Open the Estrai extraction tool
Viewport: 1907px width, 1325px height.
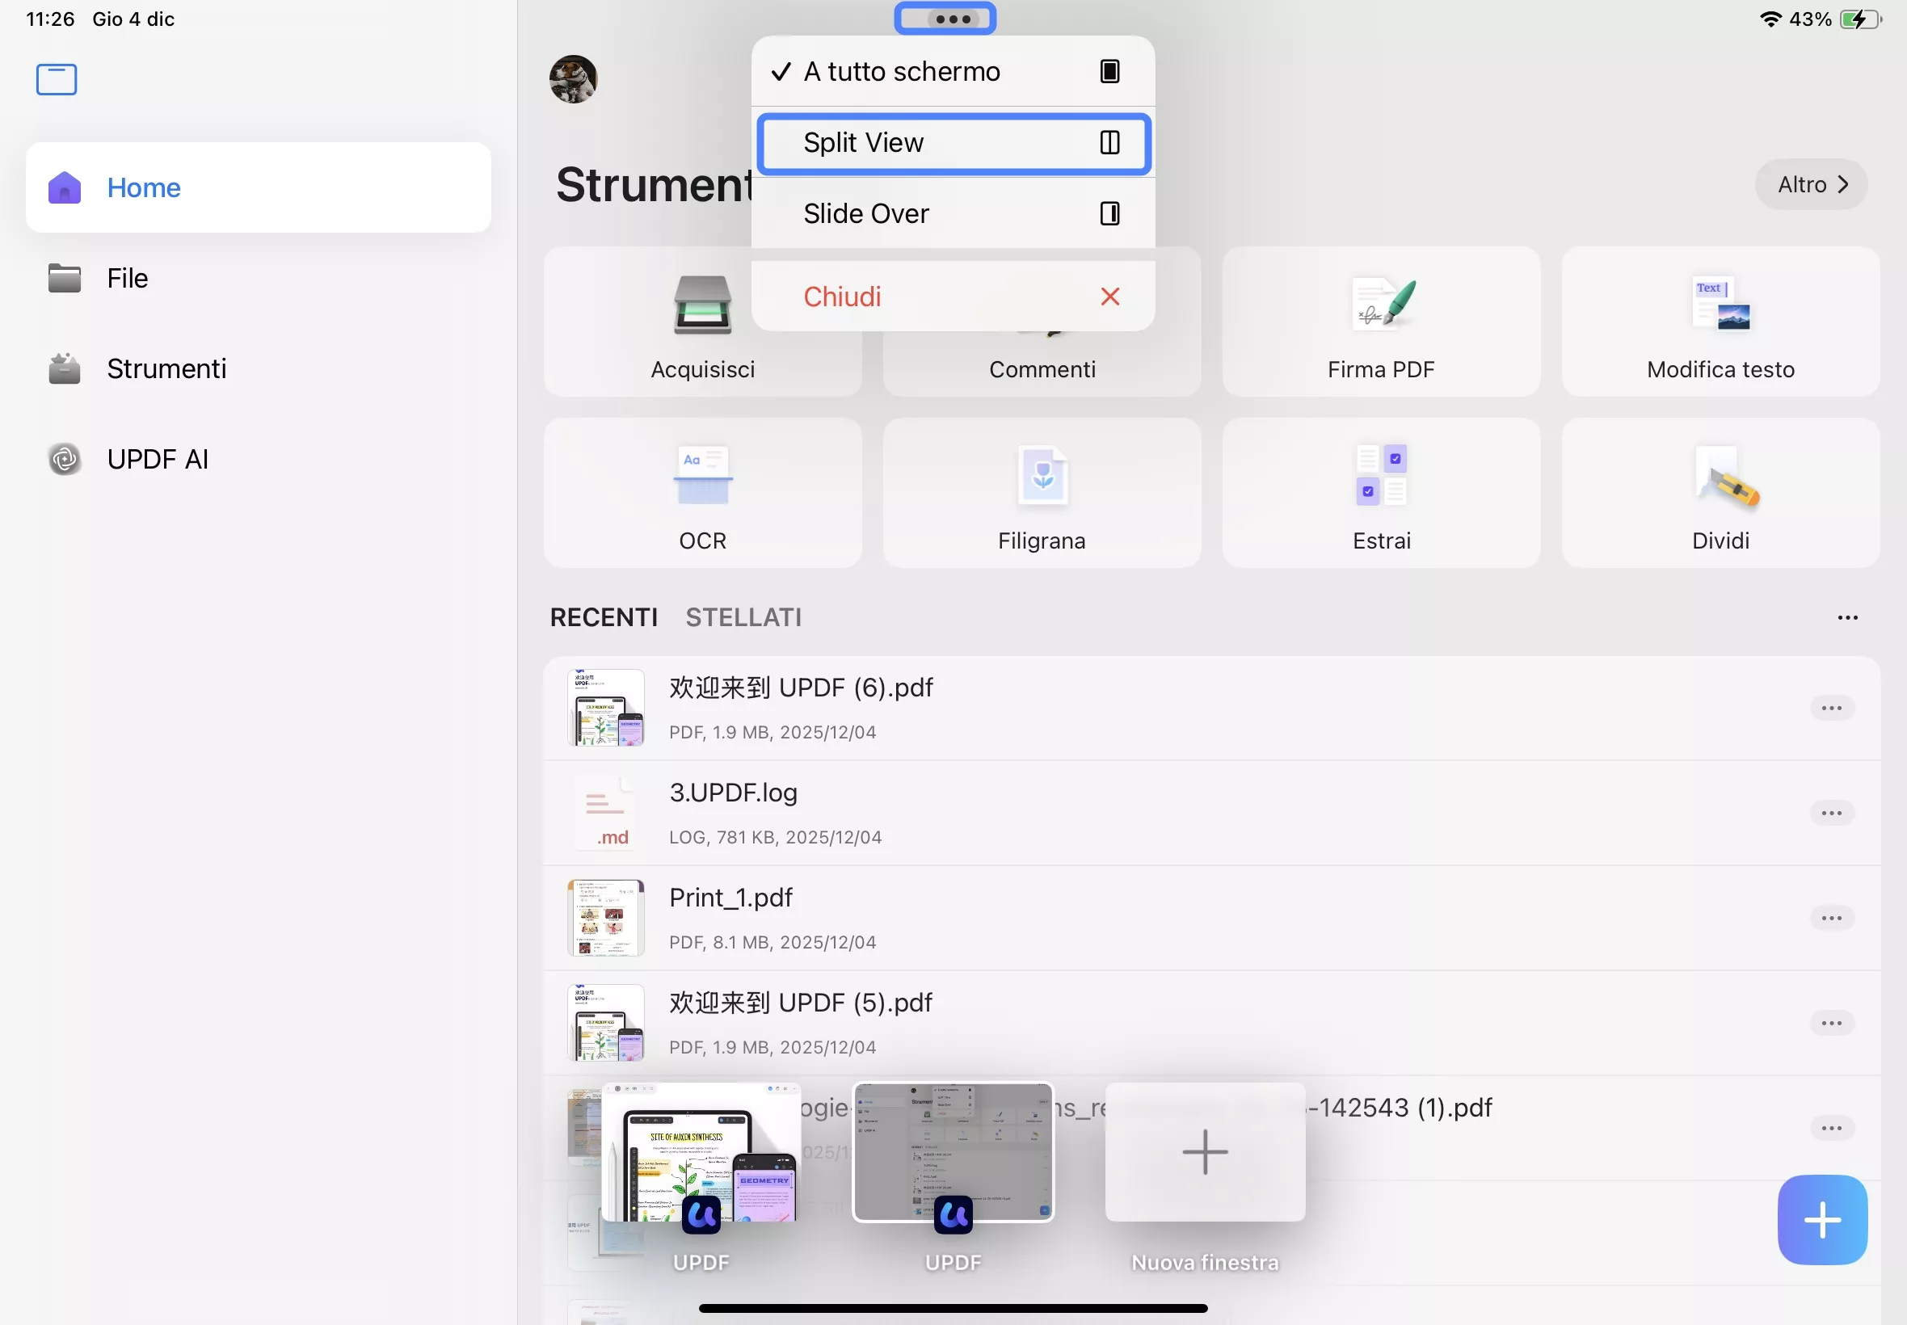pyautogui.click(x=1380, y=494)
